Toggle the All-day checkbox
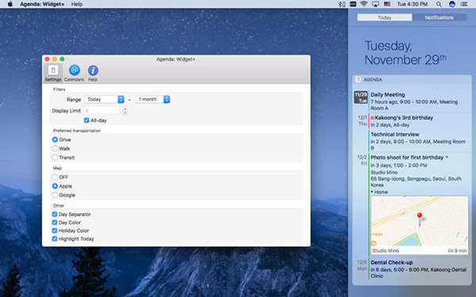476x297 pixels. click(x=86, y=120)
